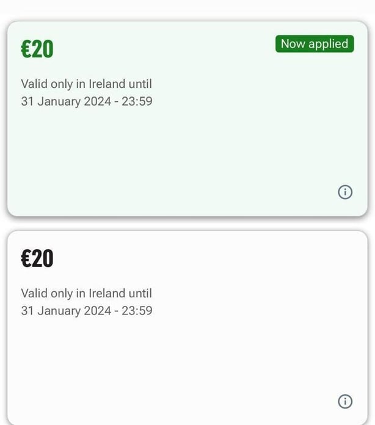Image resolution: width=375 pixels, height=425 pixels.
Task: Click the '23:59' time on the applied voucher
Action: click(137, 101)
